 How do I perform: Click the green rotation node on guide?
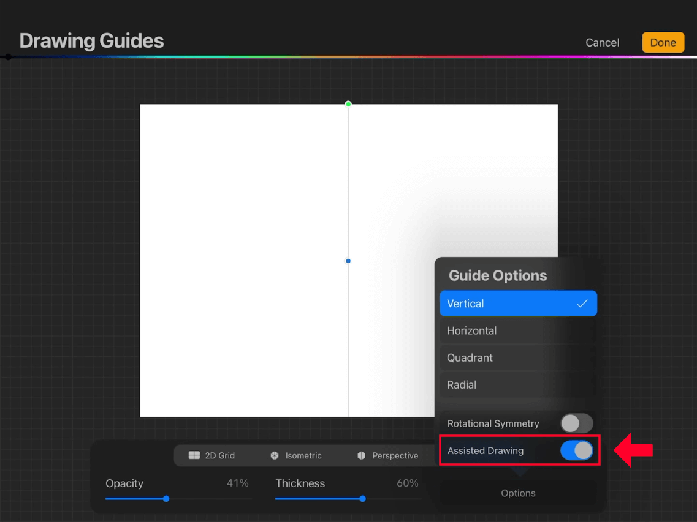(348, 104)
